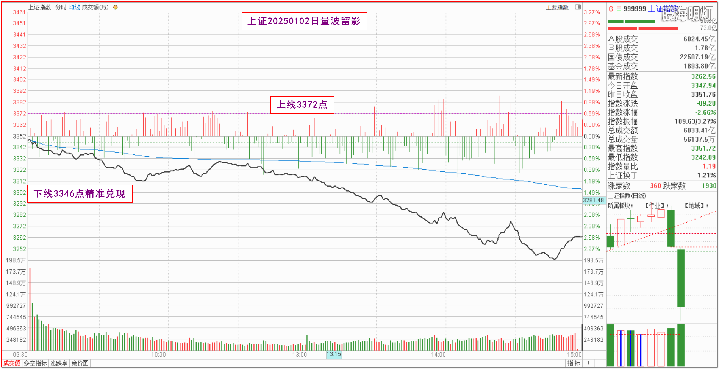This screenshot has height=369, width=719.
Task: Toggle the side panel icon next to 主要指数
Action: pos(578,7)
